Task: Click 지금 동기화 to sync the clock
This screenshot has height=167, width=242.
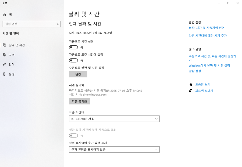Action: coord(80,101)
